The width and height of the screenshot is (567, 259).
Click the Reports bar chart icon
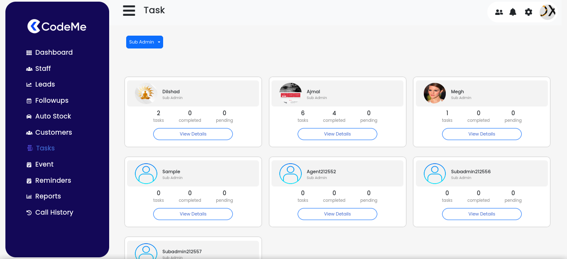[29, 196]
